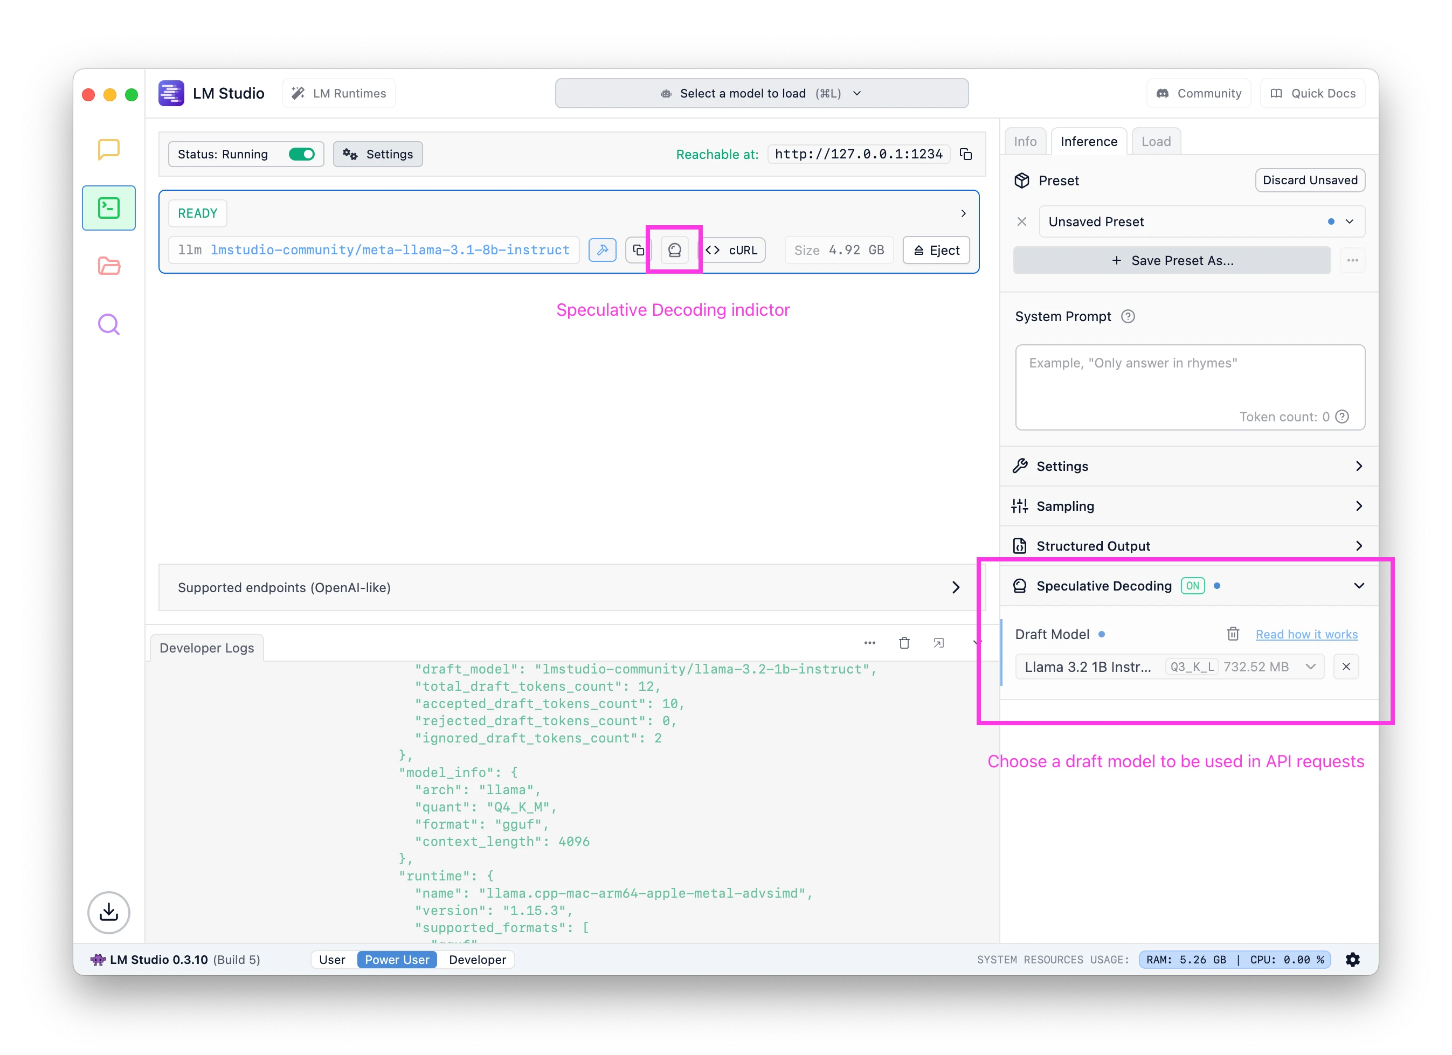The width and height of the screenshot is (1452, 1055).
Task: Copy the server address with copy icon
Action: (966, 154)
